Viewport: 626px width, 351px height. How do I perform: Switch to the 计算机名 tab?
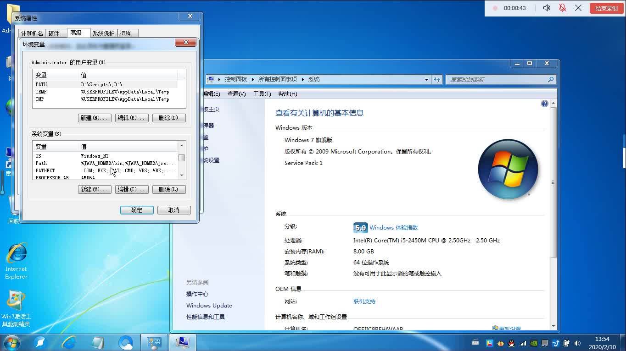coord(32,33)
